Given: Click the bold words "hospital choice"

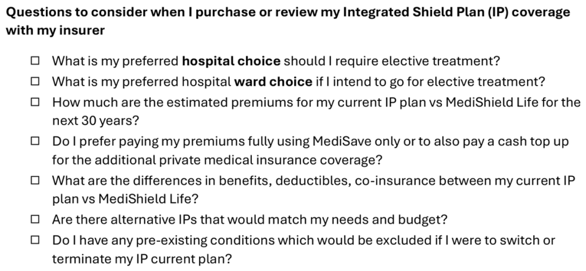Looking at the screenshot, I should (x=231, y=60).
